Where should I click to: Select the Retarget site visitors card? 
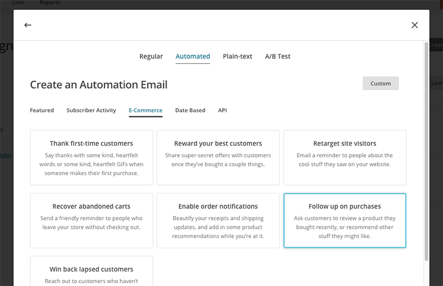pos(344,157)
